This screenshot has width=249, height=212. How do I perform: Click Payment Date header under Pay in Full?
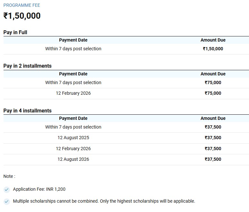click(x=73, y=40)
